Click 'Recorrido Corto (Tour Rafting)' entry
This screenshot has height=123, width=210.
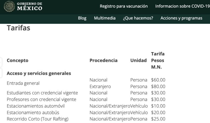pyautogui.click(x=37, y=119)
